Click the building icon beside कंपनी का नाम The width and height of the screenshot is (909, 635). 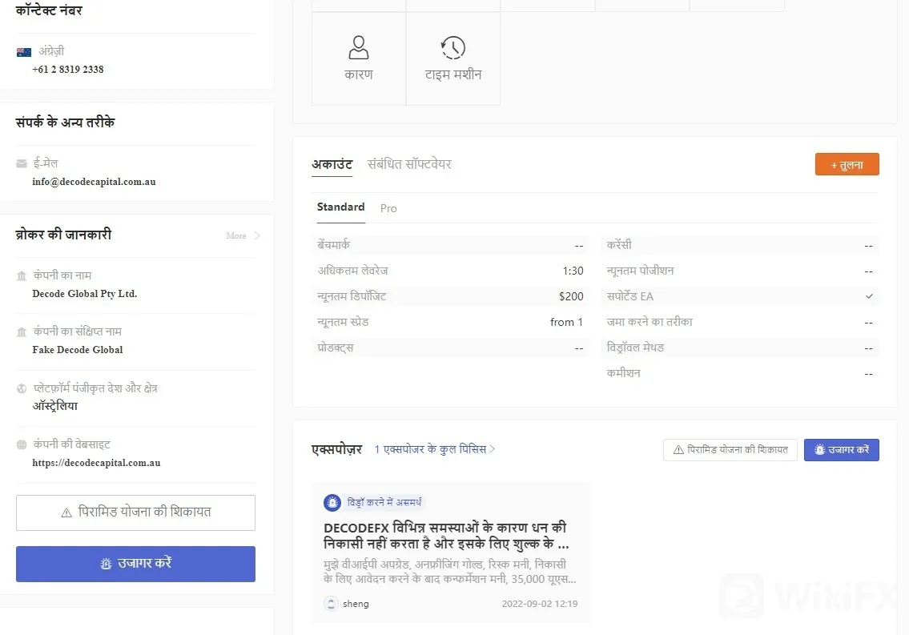pos(22,275)
